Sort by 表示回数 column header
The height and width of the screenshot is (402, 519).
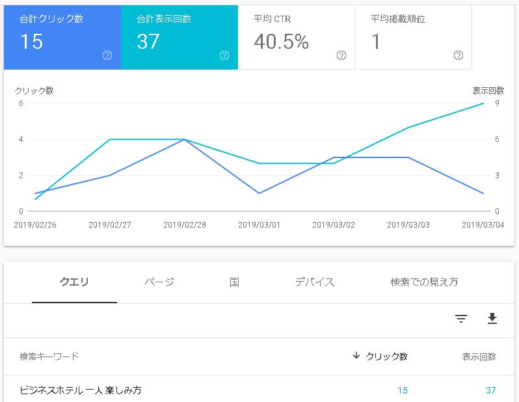(x=479, y=356)
